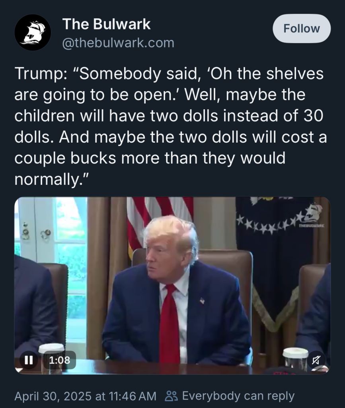This screenshot has height=408, width=345.
Task: Click the people icon beside reply settings
Action: point(172,396)
